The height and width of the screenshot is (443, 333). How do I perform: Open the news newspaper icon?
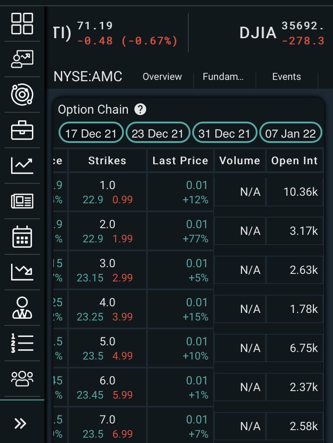[x=22, y=201]
